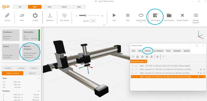Select the Position & Status tab
The image size is (207, 101).
point(12,73)
